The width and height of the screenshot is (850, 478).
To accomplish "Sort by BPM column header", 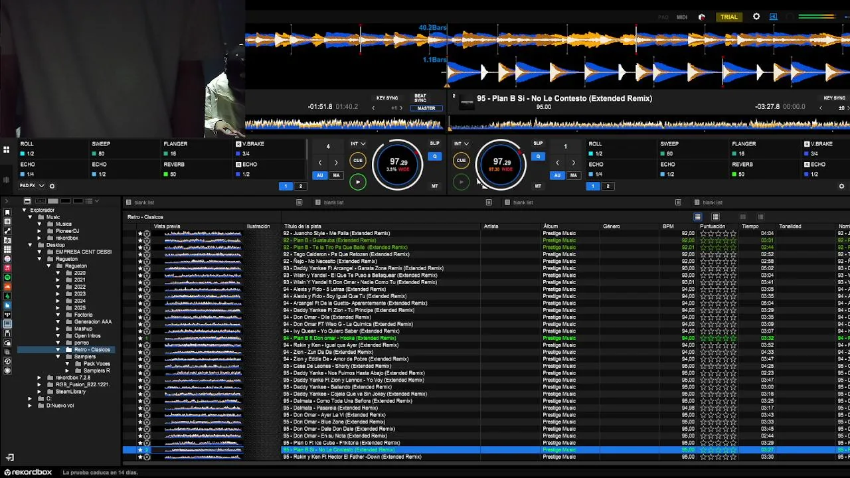I will coord(668,226).
